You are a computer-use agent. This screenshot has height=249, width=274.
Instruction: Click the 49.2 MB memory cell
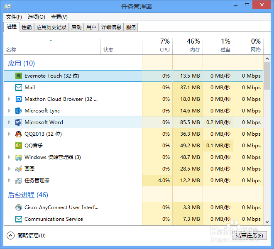pyautogui.click(x=188, y=146)
